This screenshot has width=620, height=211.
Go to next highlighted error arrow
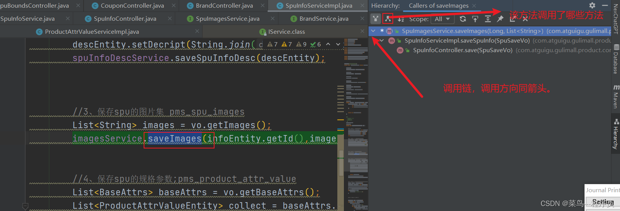tap(338, 45)
